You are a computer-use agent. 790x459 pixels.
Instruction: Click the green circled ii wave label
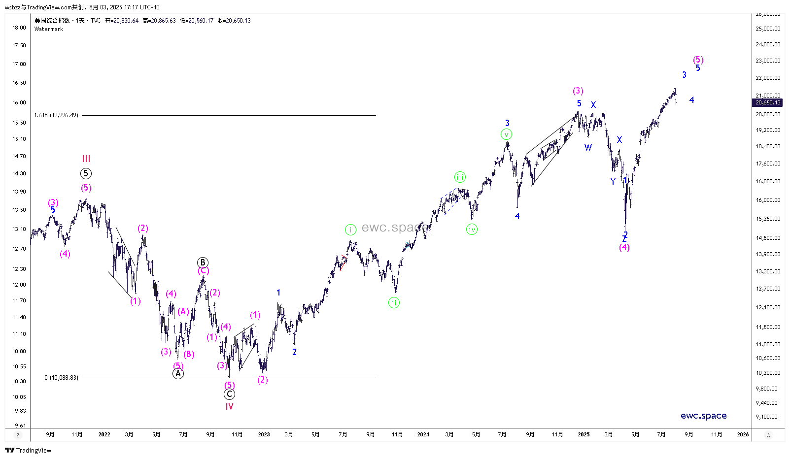pyautogui.click(x=394, y=303)
